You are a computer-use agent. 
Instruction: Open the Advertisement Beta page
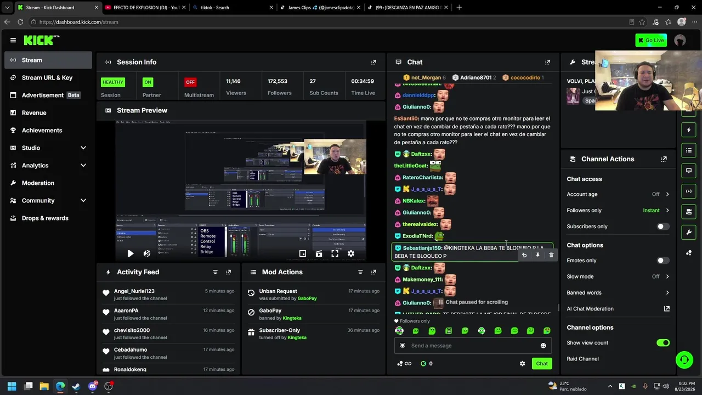point(48,95)
